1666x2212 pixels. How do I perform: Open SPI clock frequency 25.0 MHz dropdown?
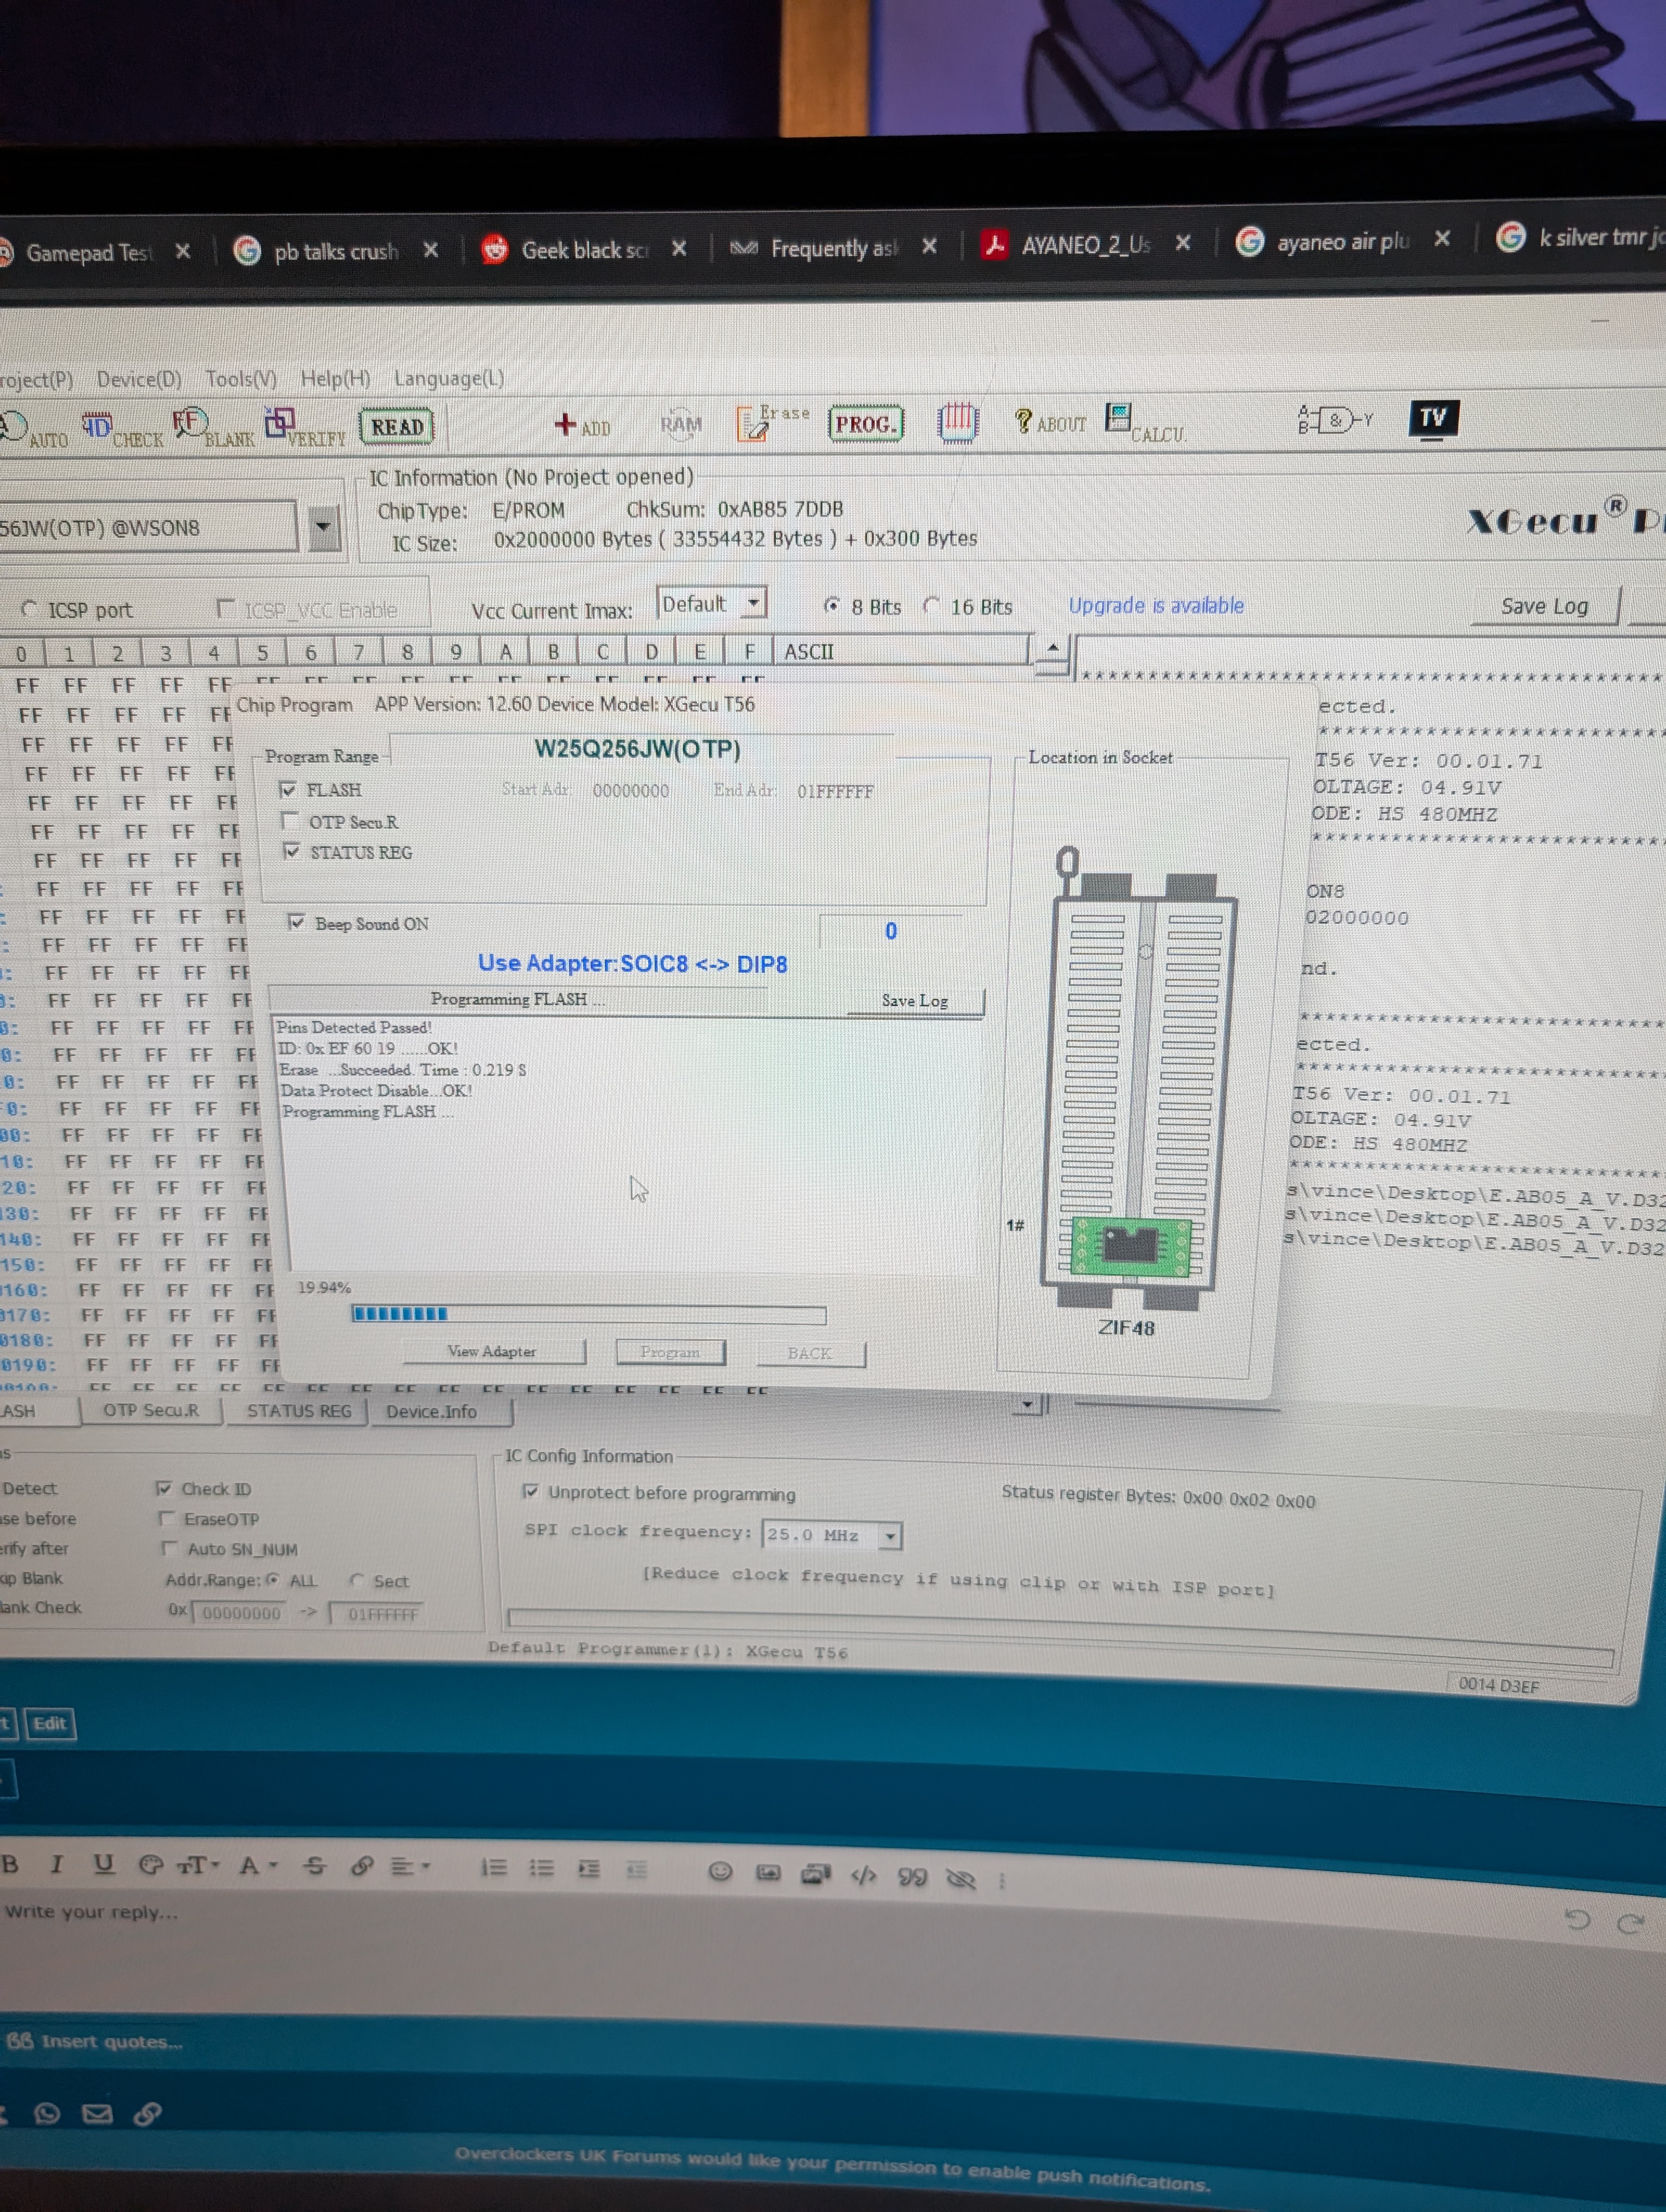pos(890,1535)
